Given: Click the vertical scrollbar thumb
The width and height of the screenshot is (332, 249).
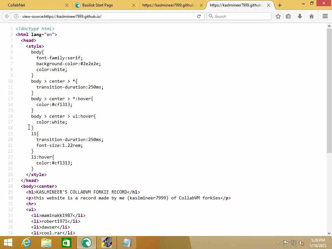Looking at the screenshot, I should [x=329, y=91].
